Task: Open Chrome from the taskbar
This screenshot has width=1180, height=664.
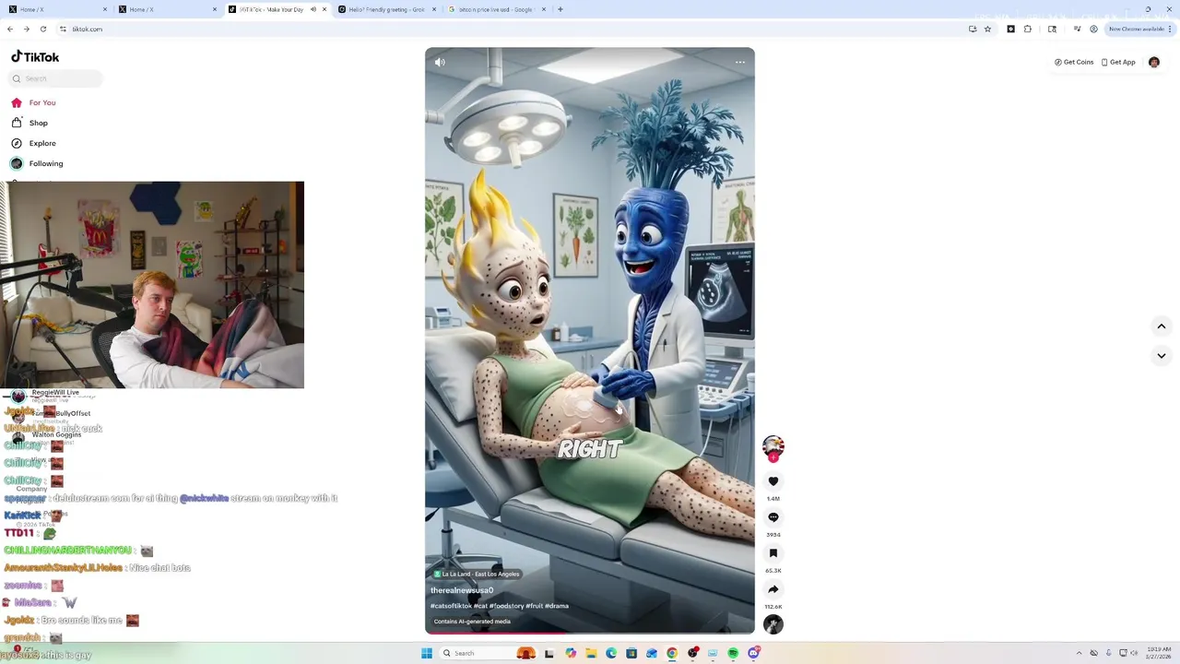Action: pyautogui.click(x=672, y=653)
